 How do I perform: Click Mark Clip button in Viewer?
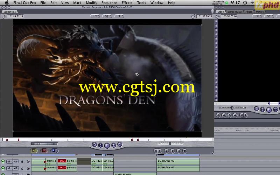[x=224, y=115]
